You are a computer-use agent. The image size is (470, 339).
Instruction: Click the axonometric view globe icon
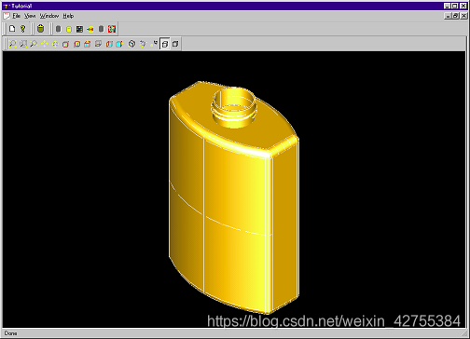click(x=131, y=44)
